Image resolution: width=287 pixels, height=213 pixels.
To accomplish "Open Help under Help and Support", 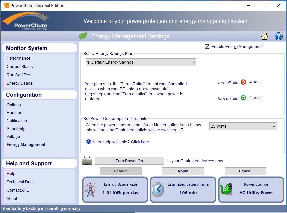I will [11, 173].
